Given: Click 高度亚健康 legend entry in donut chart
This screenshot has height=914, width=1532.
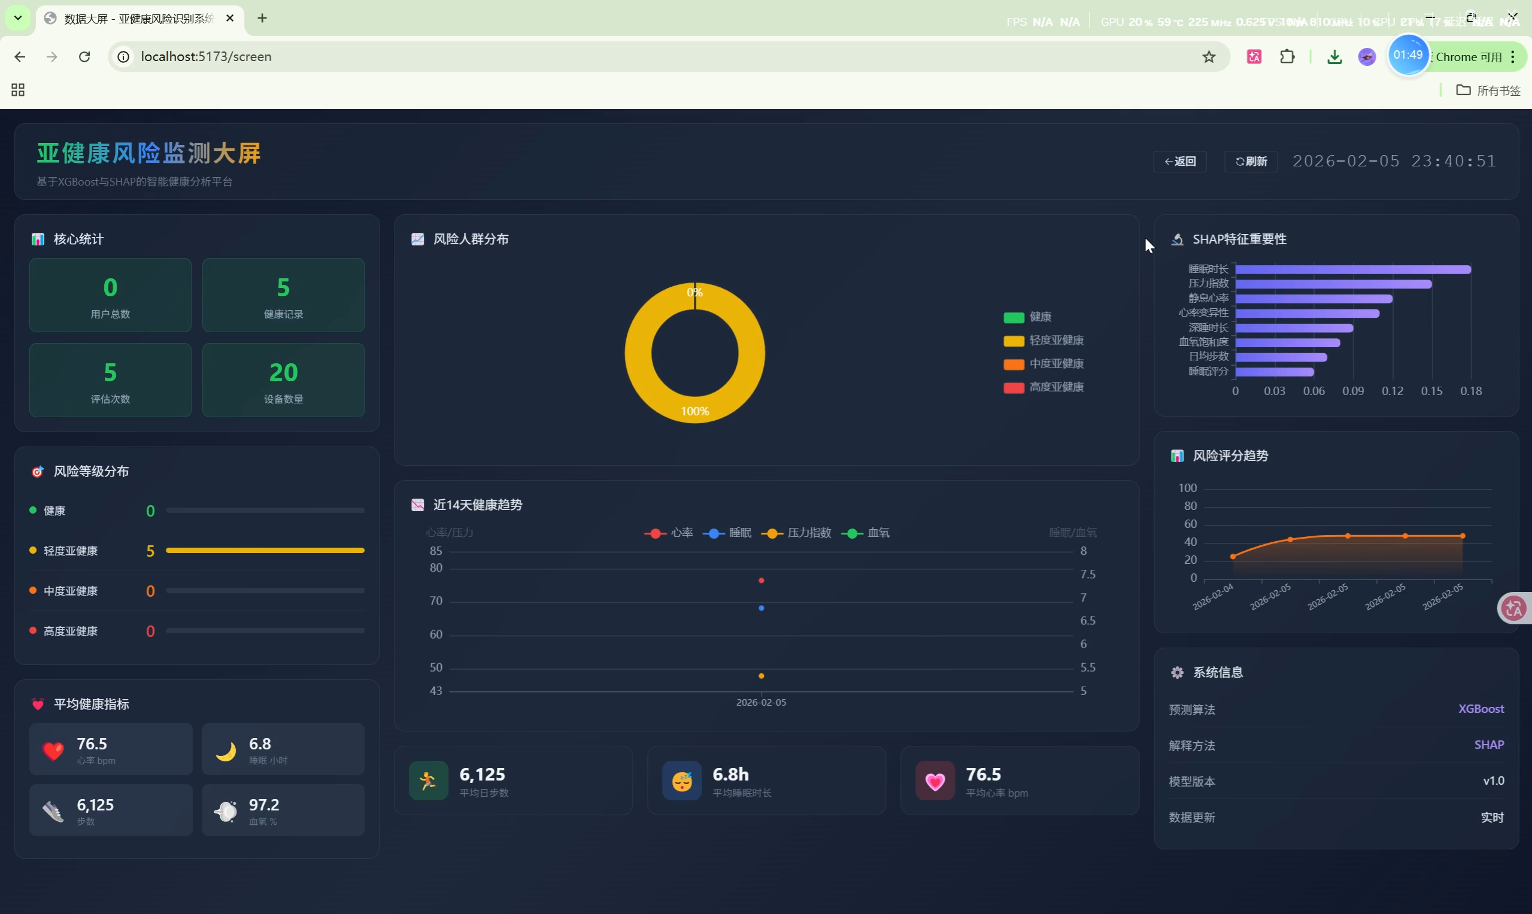Looking at the screenshot, I should 1056,387.
